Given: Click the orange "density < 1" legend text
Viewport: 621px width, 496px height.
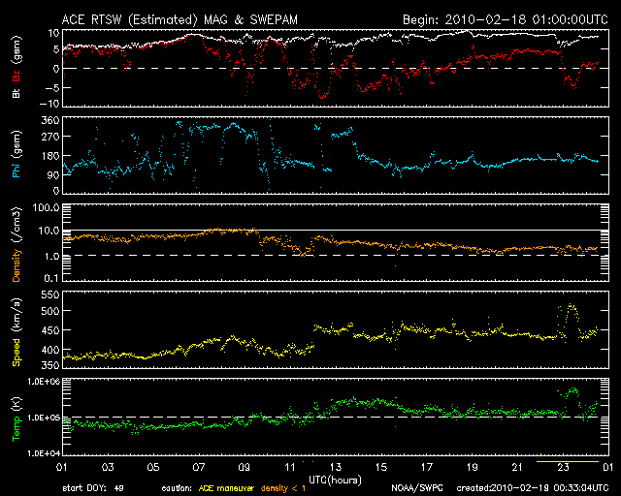Looking at the screenshot, I should [x=283, y=488].
